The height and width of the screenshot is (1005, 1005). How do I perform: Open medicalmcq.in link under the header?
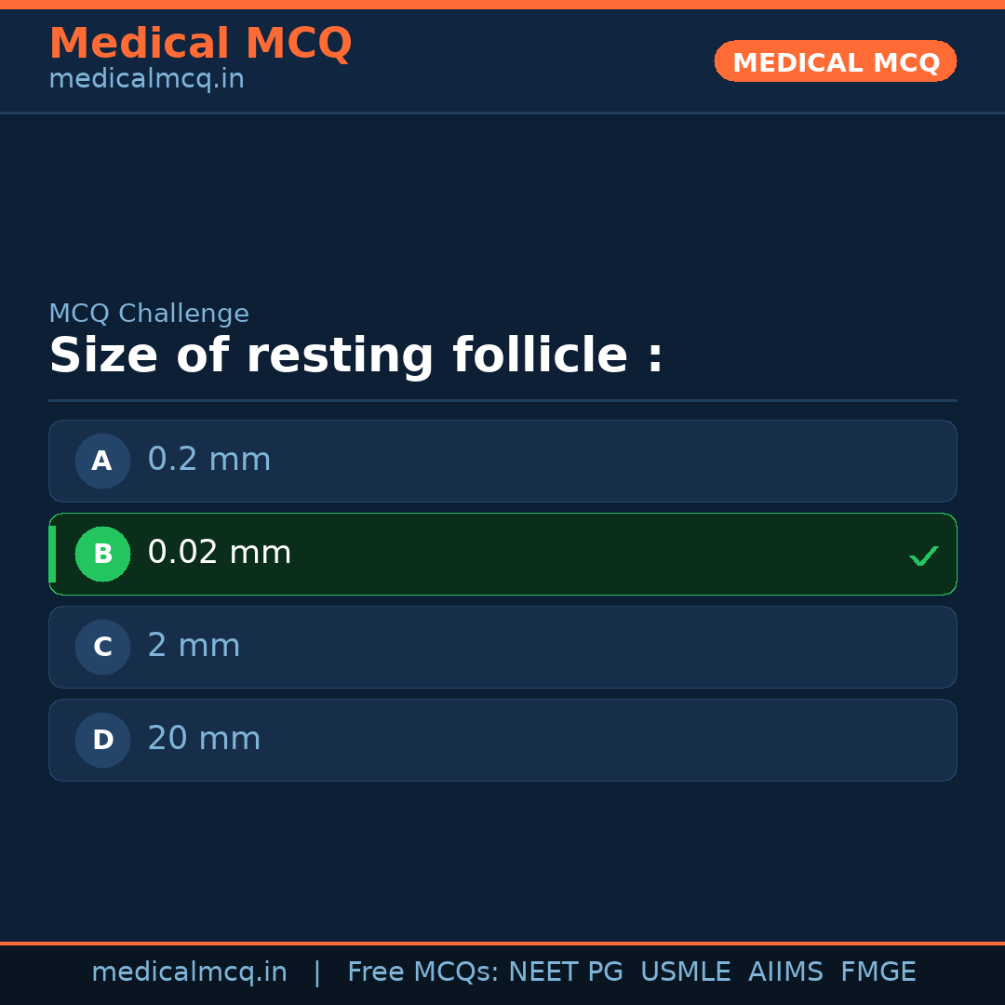[x=146, y=79]
